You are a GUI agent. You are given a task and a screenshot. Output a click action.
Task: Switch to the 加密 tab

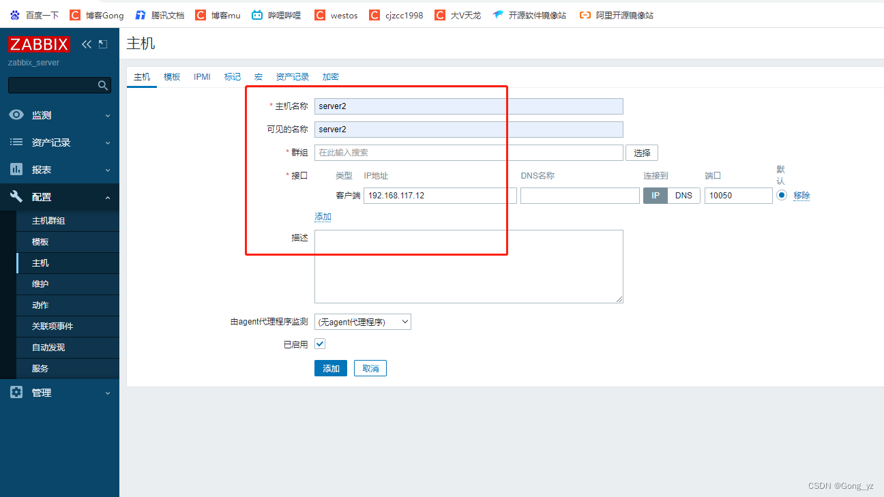tap(331, 77)
